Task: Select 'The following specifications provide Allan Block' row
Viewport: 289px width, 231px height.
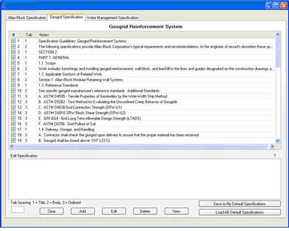Action: 155,47
